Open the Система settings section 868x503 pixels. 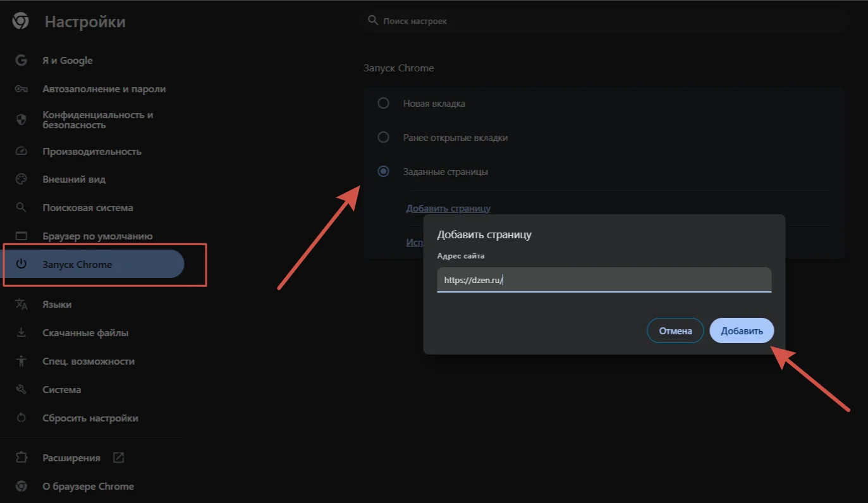[61, 390]
